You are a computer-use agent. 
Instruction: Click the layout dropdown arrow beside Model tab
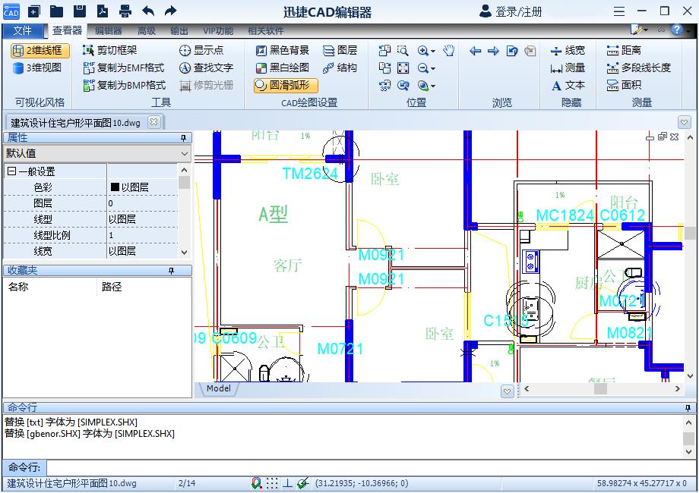(508, 391)
